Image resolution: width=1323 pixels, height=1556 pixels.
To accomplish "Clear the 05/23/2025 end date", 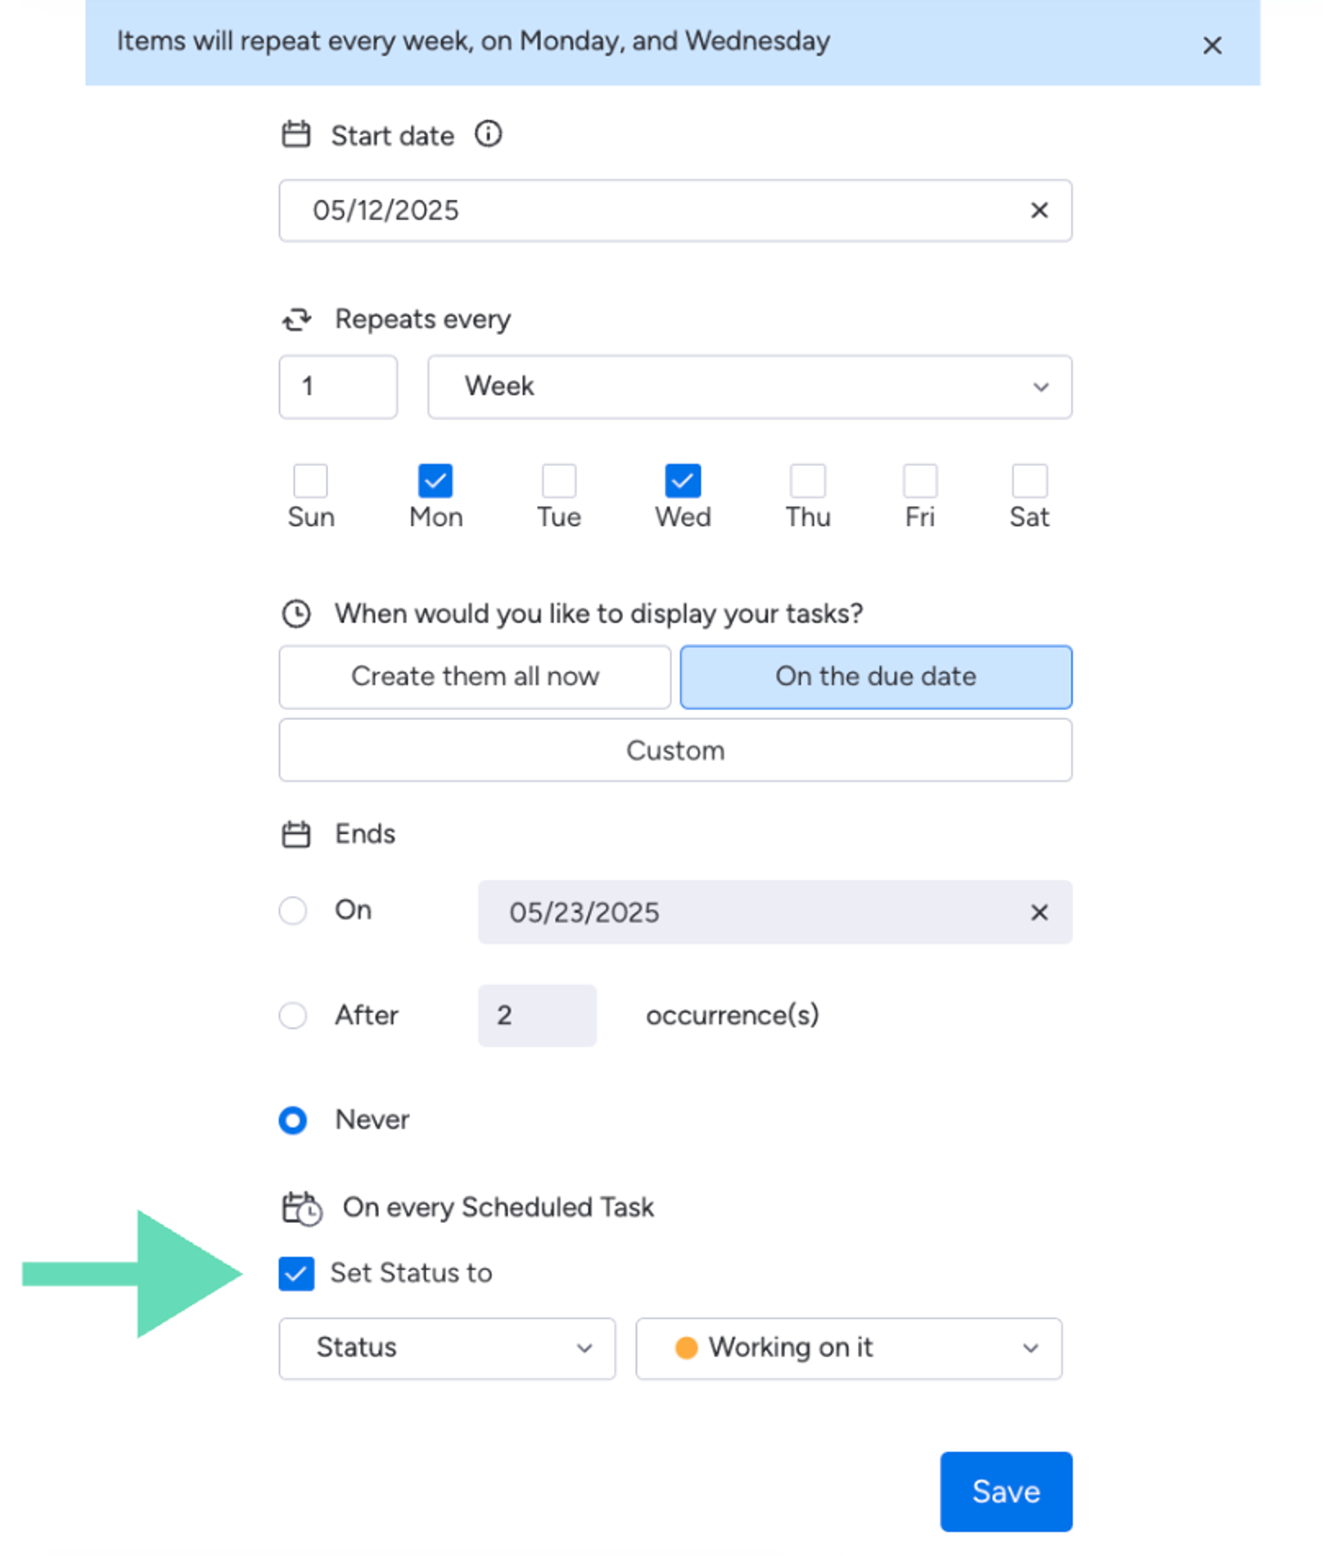I will click(x=1039, y=912).
